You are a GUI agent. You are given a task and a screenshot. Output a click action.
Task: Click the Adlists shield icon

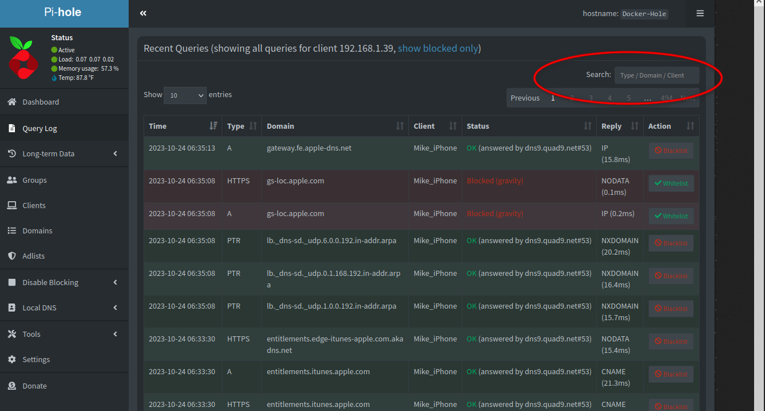pyautogui.click(x=11, y=256)
